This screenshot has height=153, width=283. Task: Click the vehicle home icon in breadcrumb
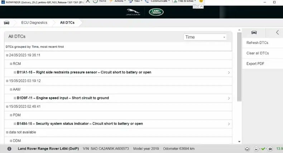coord(6,23)
